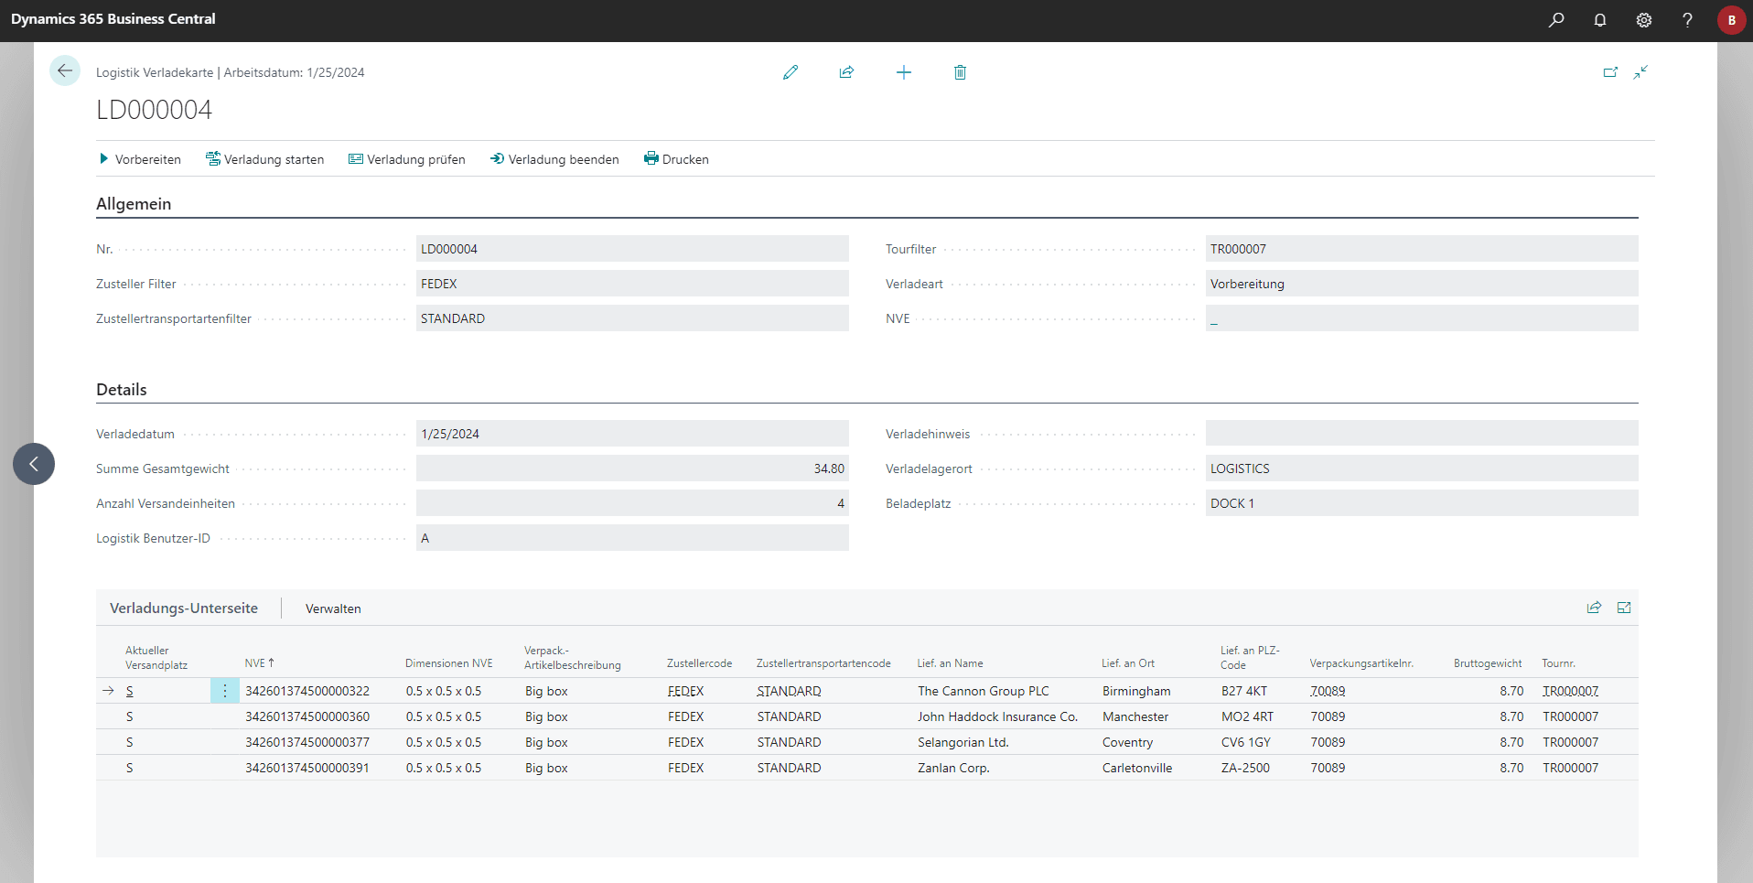Click Beladeplatz field DOCK 1
Image resolution: width=1753 pixels, height=883 pixels.
tap(1422, 503)
